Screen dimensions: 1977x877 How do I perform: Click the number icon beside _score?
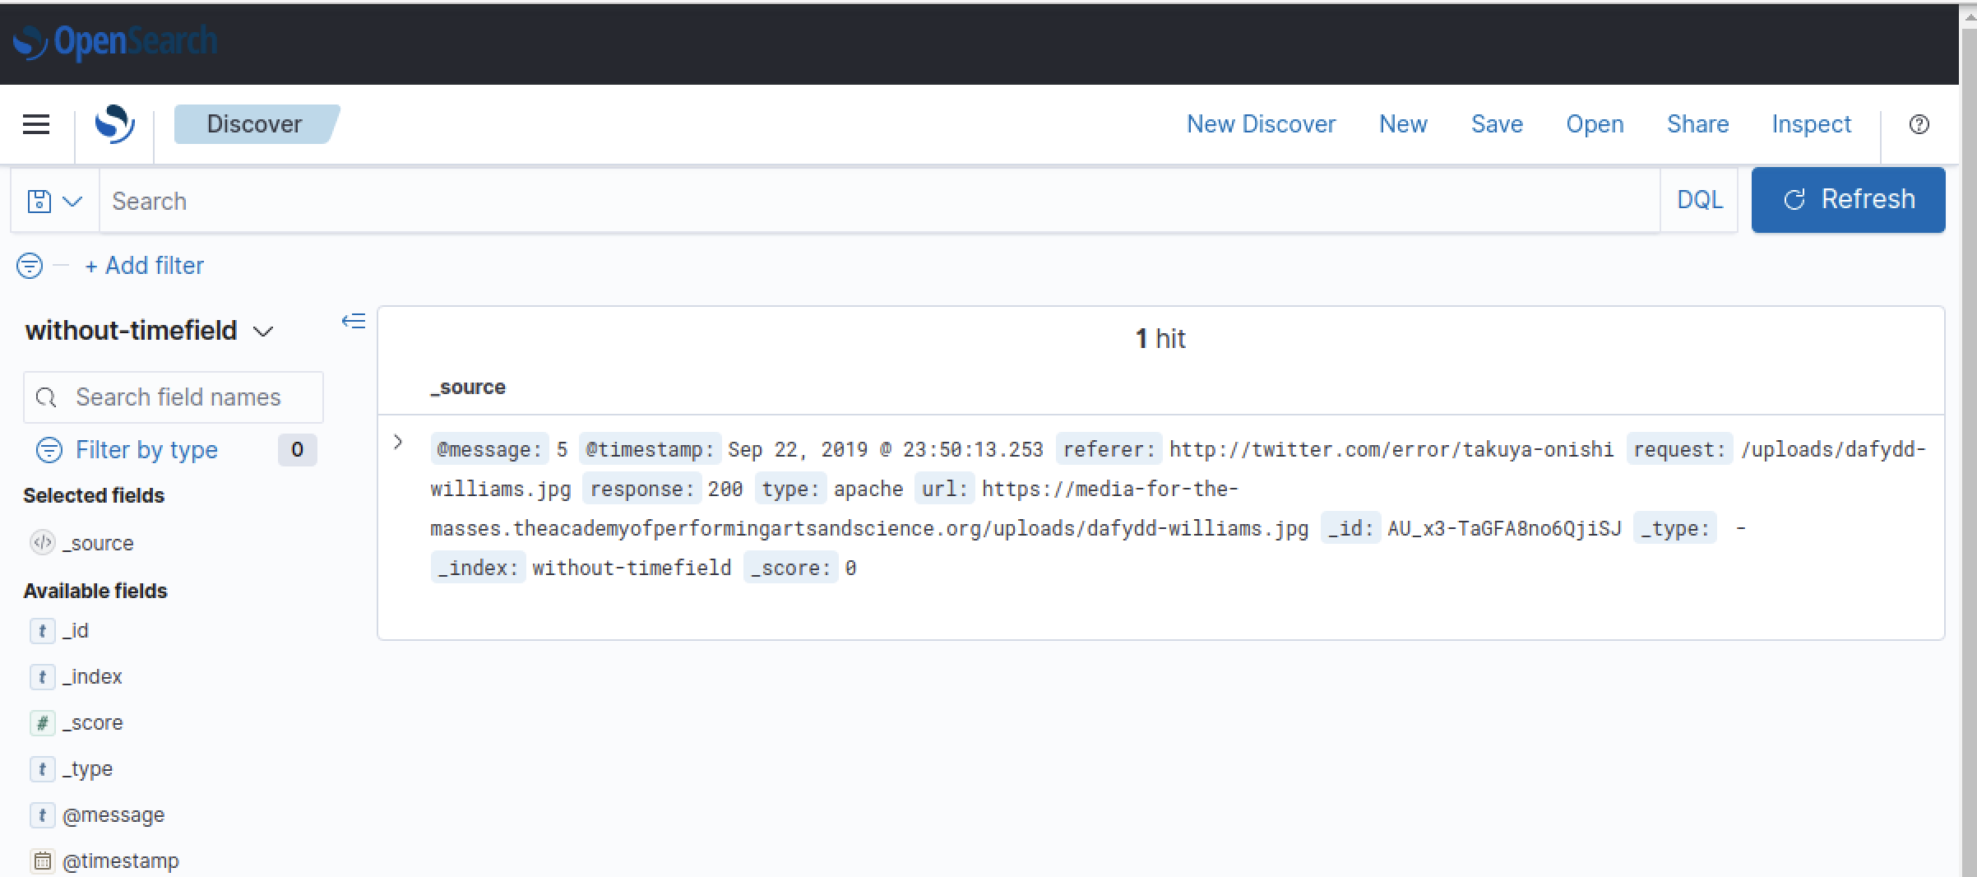(x=42, y=722)
